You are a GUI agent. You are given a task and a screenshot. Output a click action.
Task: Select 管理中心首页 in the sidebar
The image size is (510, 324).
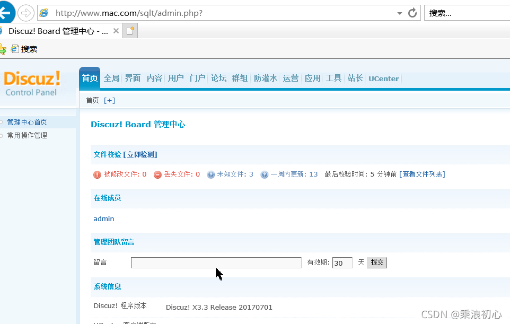[27, 122]
